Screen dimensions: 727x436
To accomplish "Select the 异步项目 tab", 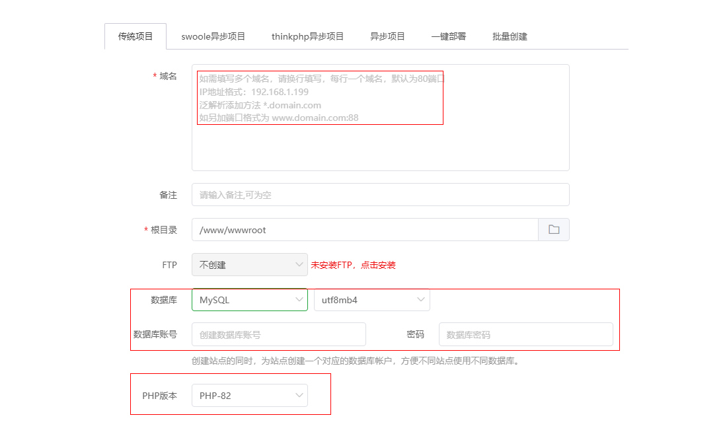I will (387, 36).
